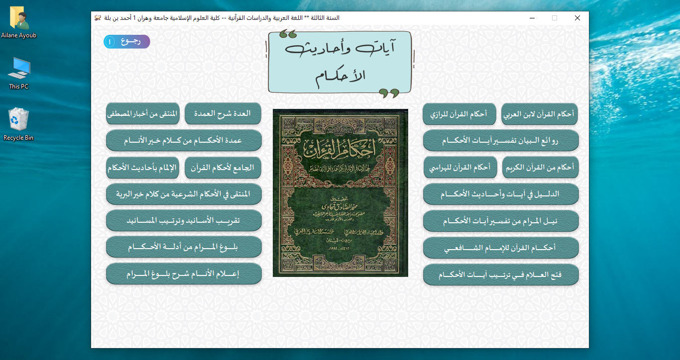Screen dimensions: 680x360
Task: Open العدة شرح العمدة book
Action: 223,113
